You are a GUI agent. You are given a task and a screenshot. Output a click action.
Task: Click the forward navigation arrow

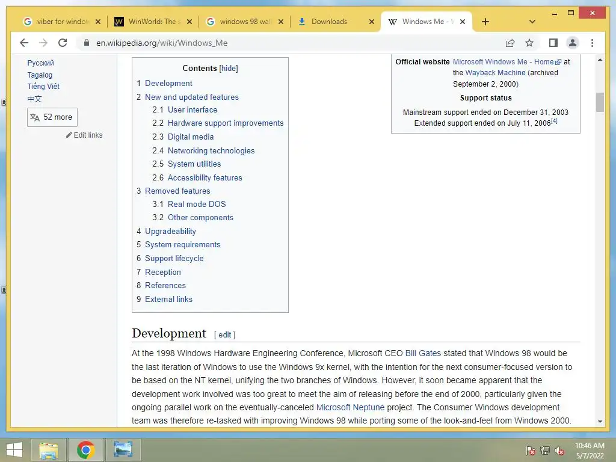click(x=43, y=43)
